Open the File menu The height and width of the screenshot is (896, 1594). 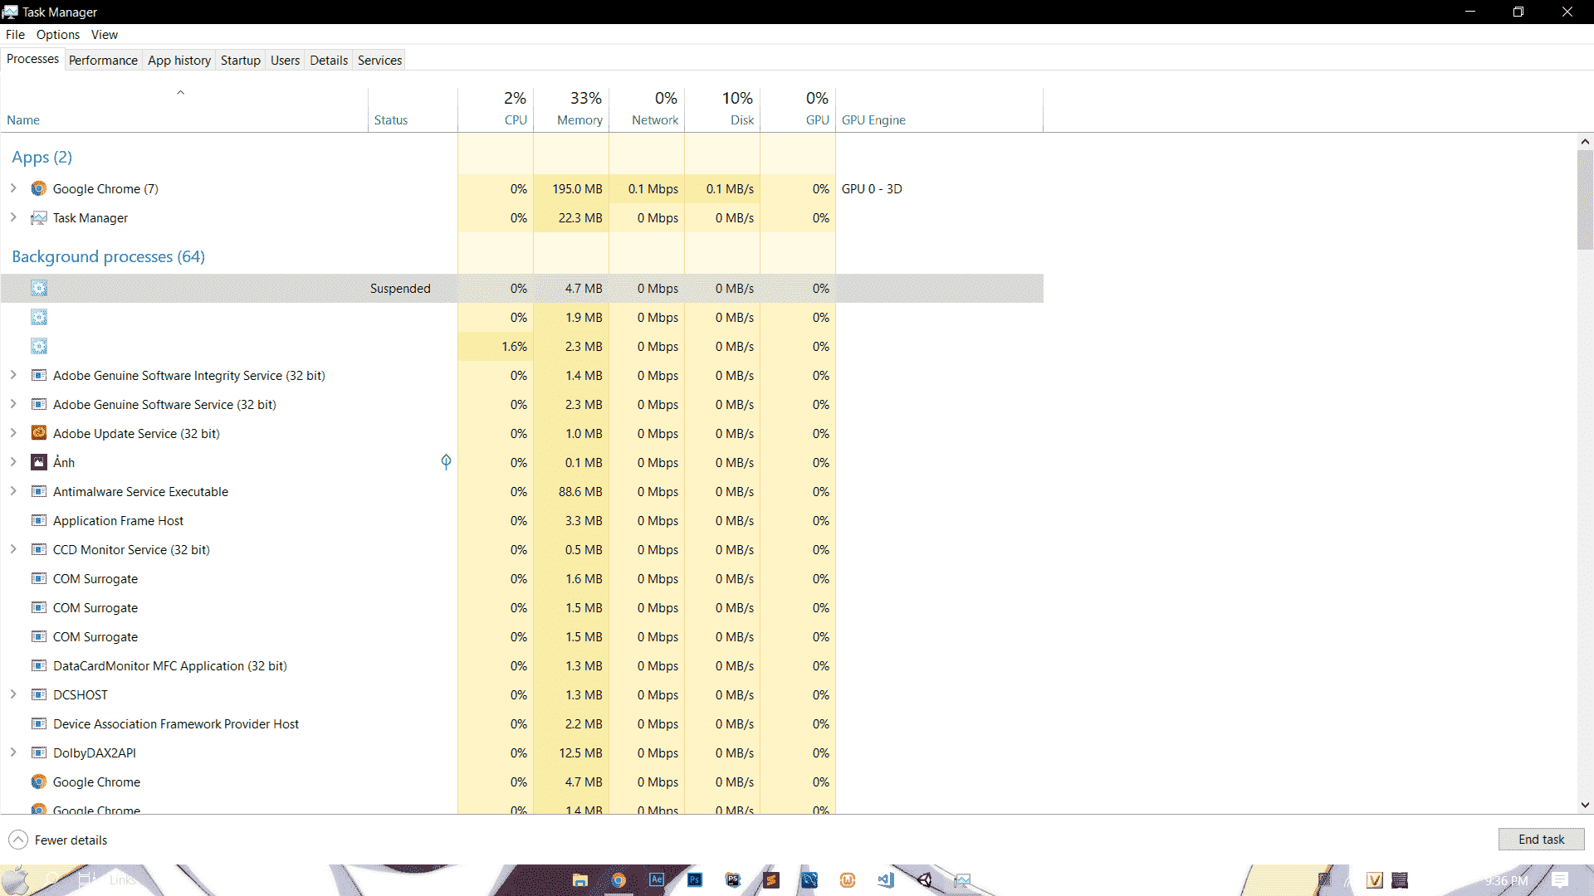pyautogui.click(x=15, y=34)
